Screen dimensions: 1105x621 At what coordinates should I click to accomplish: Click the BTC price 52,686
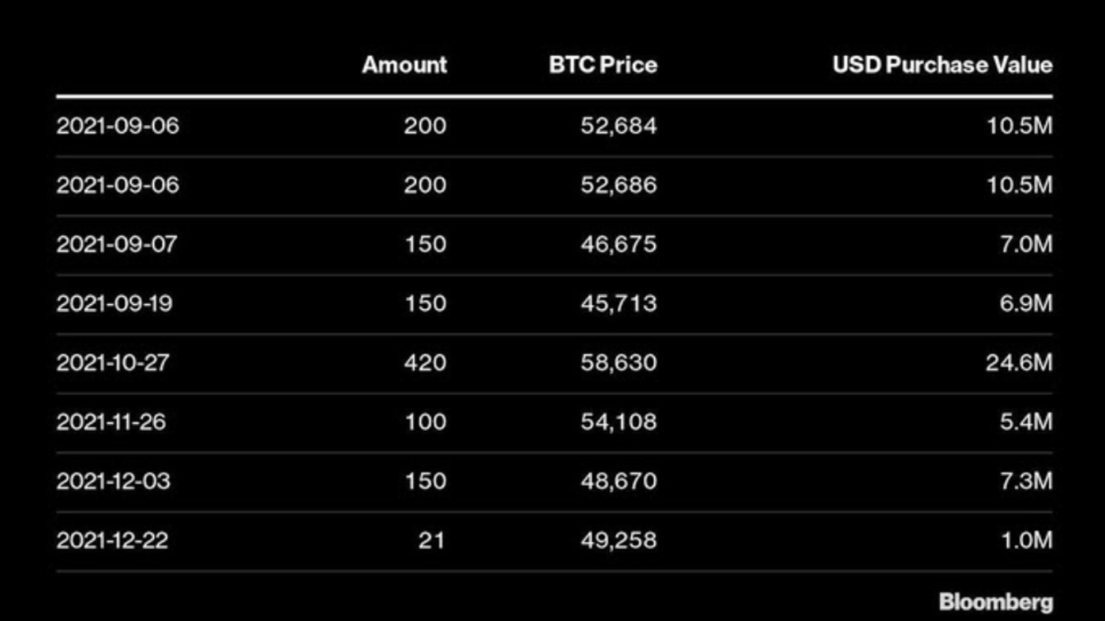coord(619,185)
